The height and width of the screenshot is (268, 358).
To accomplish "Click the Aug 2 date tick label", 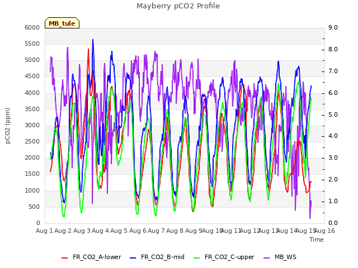I will (x=63, y=231).
